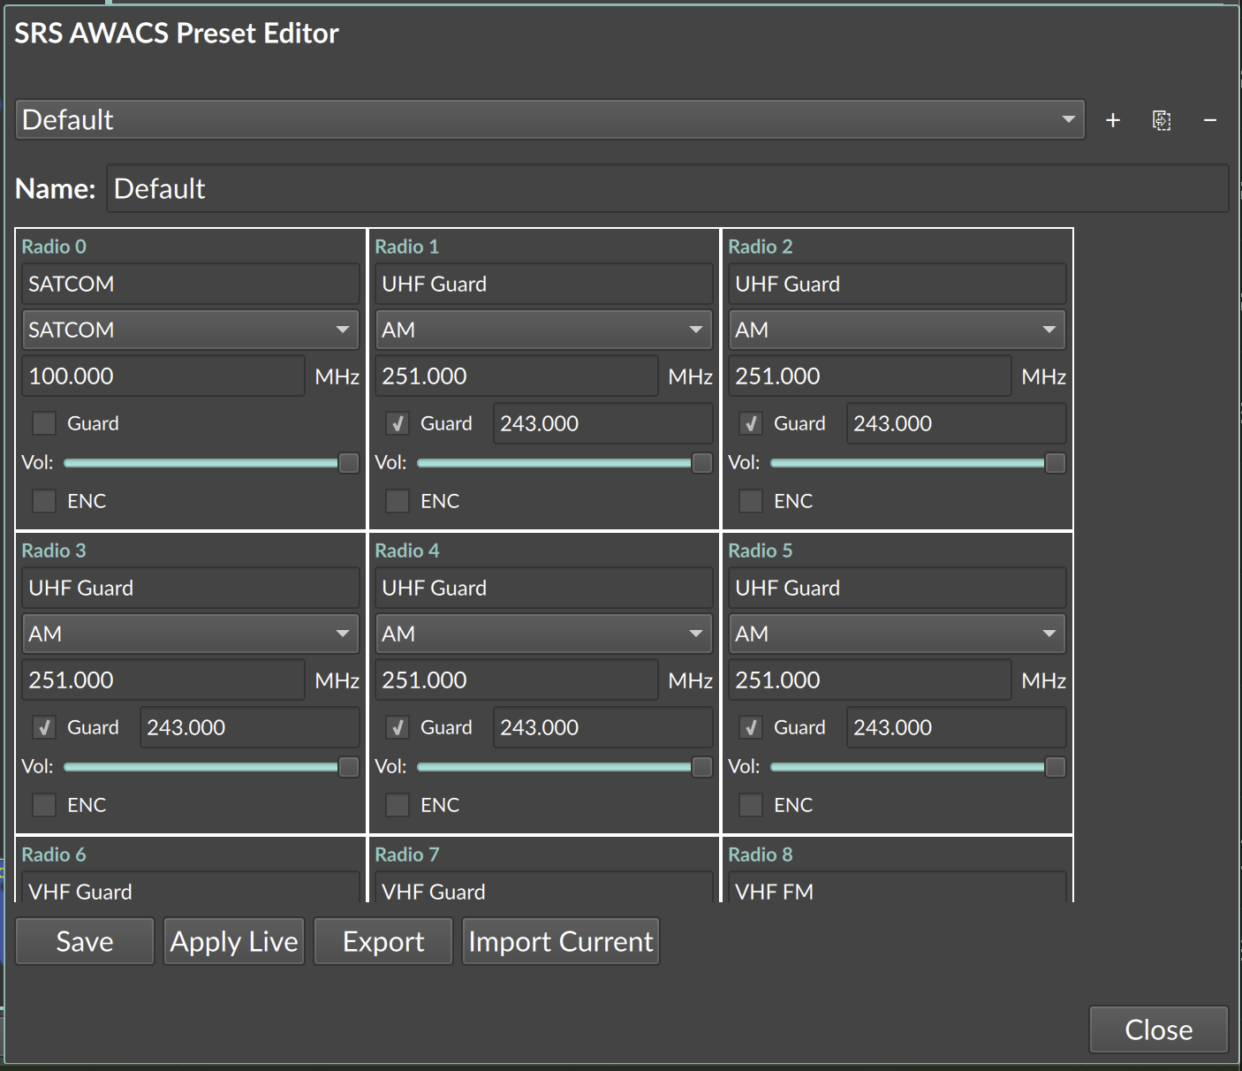This screenshot has height=1071, width=1242.
Task: Enable ENC on Radio 0
Action: click(x=44, y=501)
